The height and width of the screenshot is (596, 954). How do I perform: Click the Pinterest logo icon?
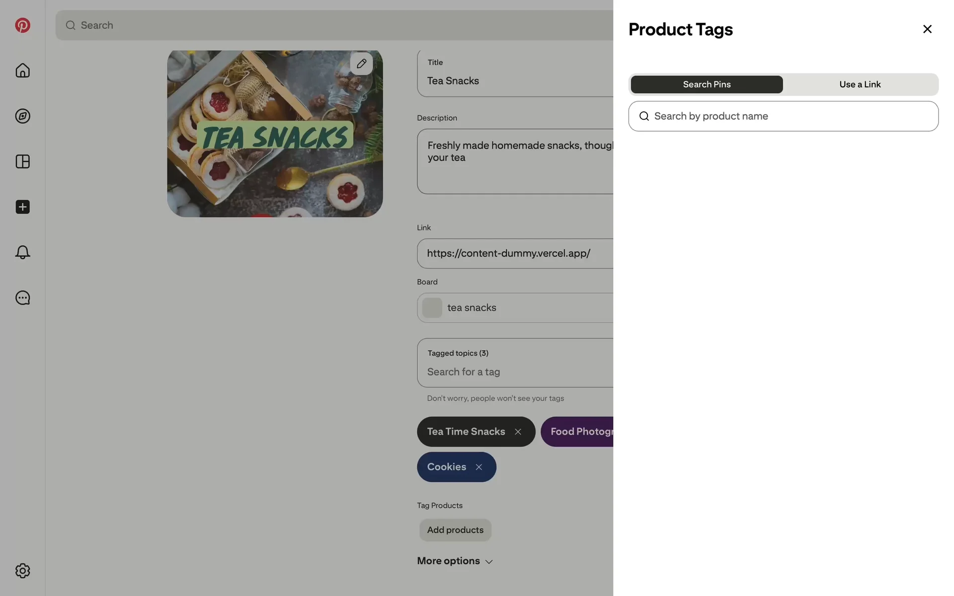pyautogui.click(x=22, y=25)
